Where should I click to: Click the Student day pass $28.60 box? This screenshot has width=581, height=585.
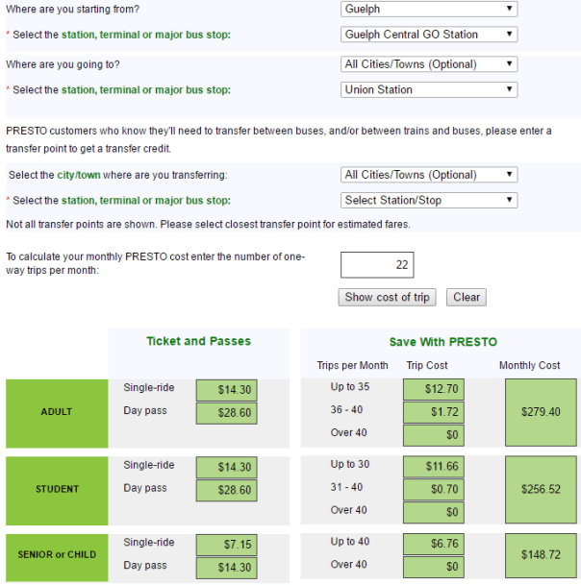[x=226, y=491]
